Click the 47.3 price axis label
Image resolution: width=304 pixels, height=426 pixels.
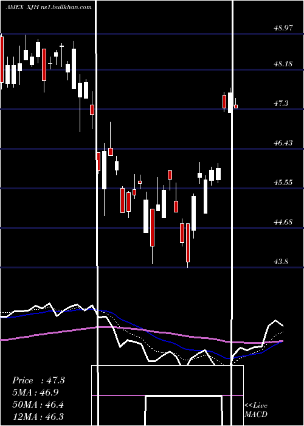(281, 103)
